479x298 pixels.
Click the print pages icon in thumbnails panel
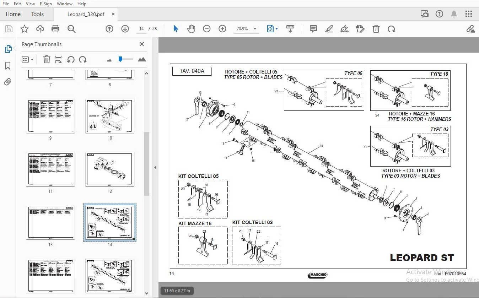tap(59, 59)
